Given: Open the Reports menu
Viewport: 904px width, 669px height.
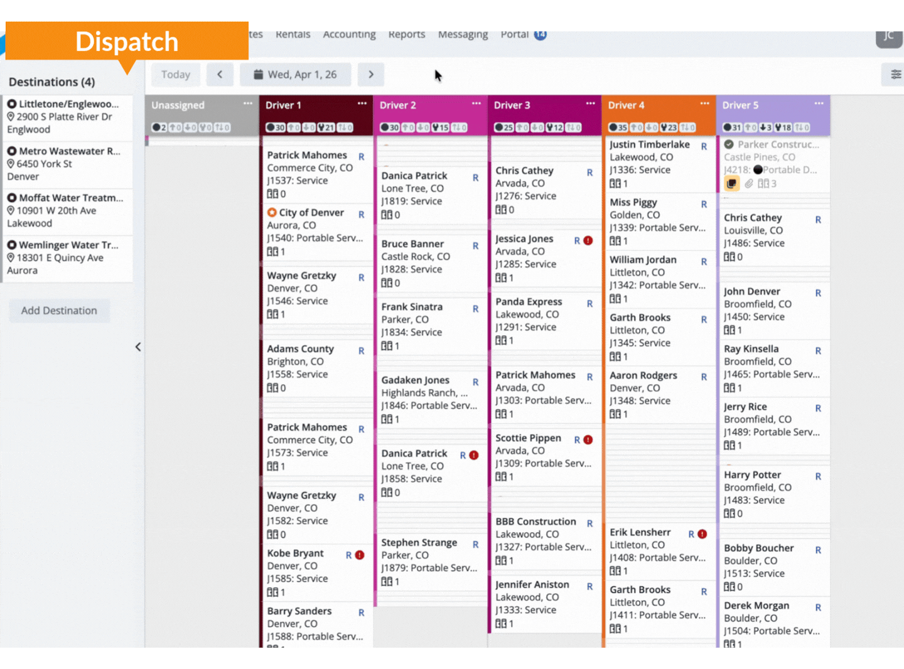Looking at the screenshot, I should [406, 35].
